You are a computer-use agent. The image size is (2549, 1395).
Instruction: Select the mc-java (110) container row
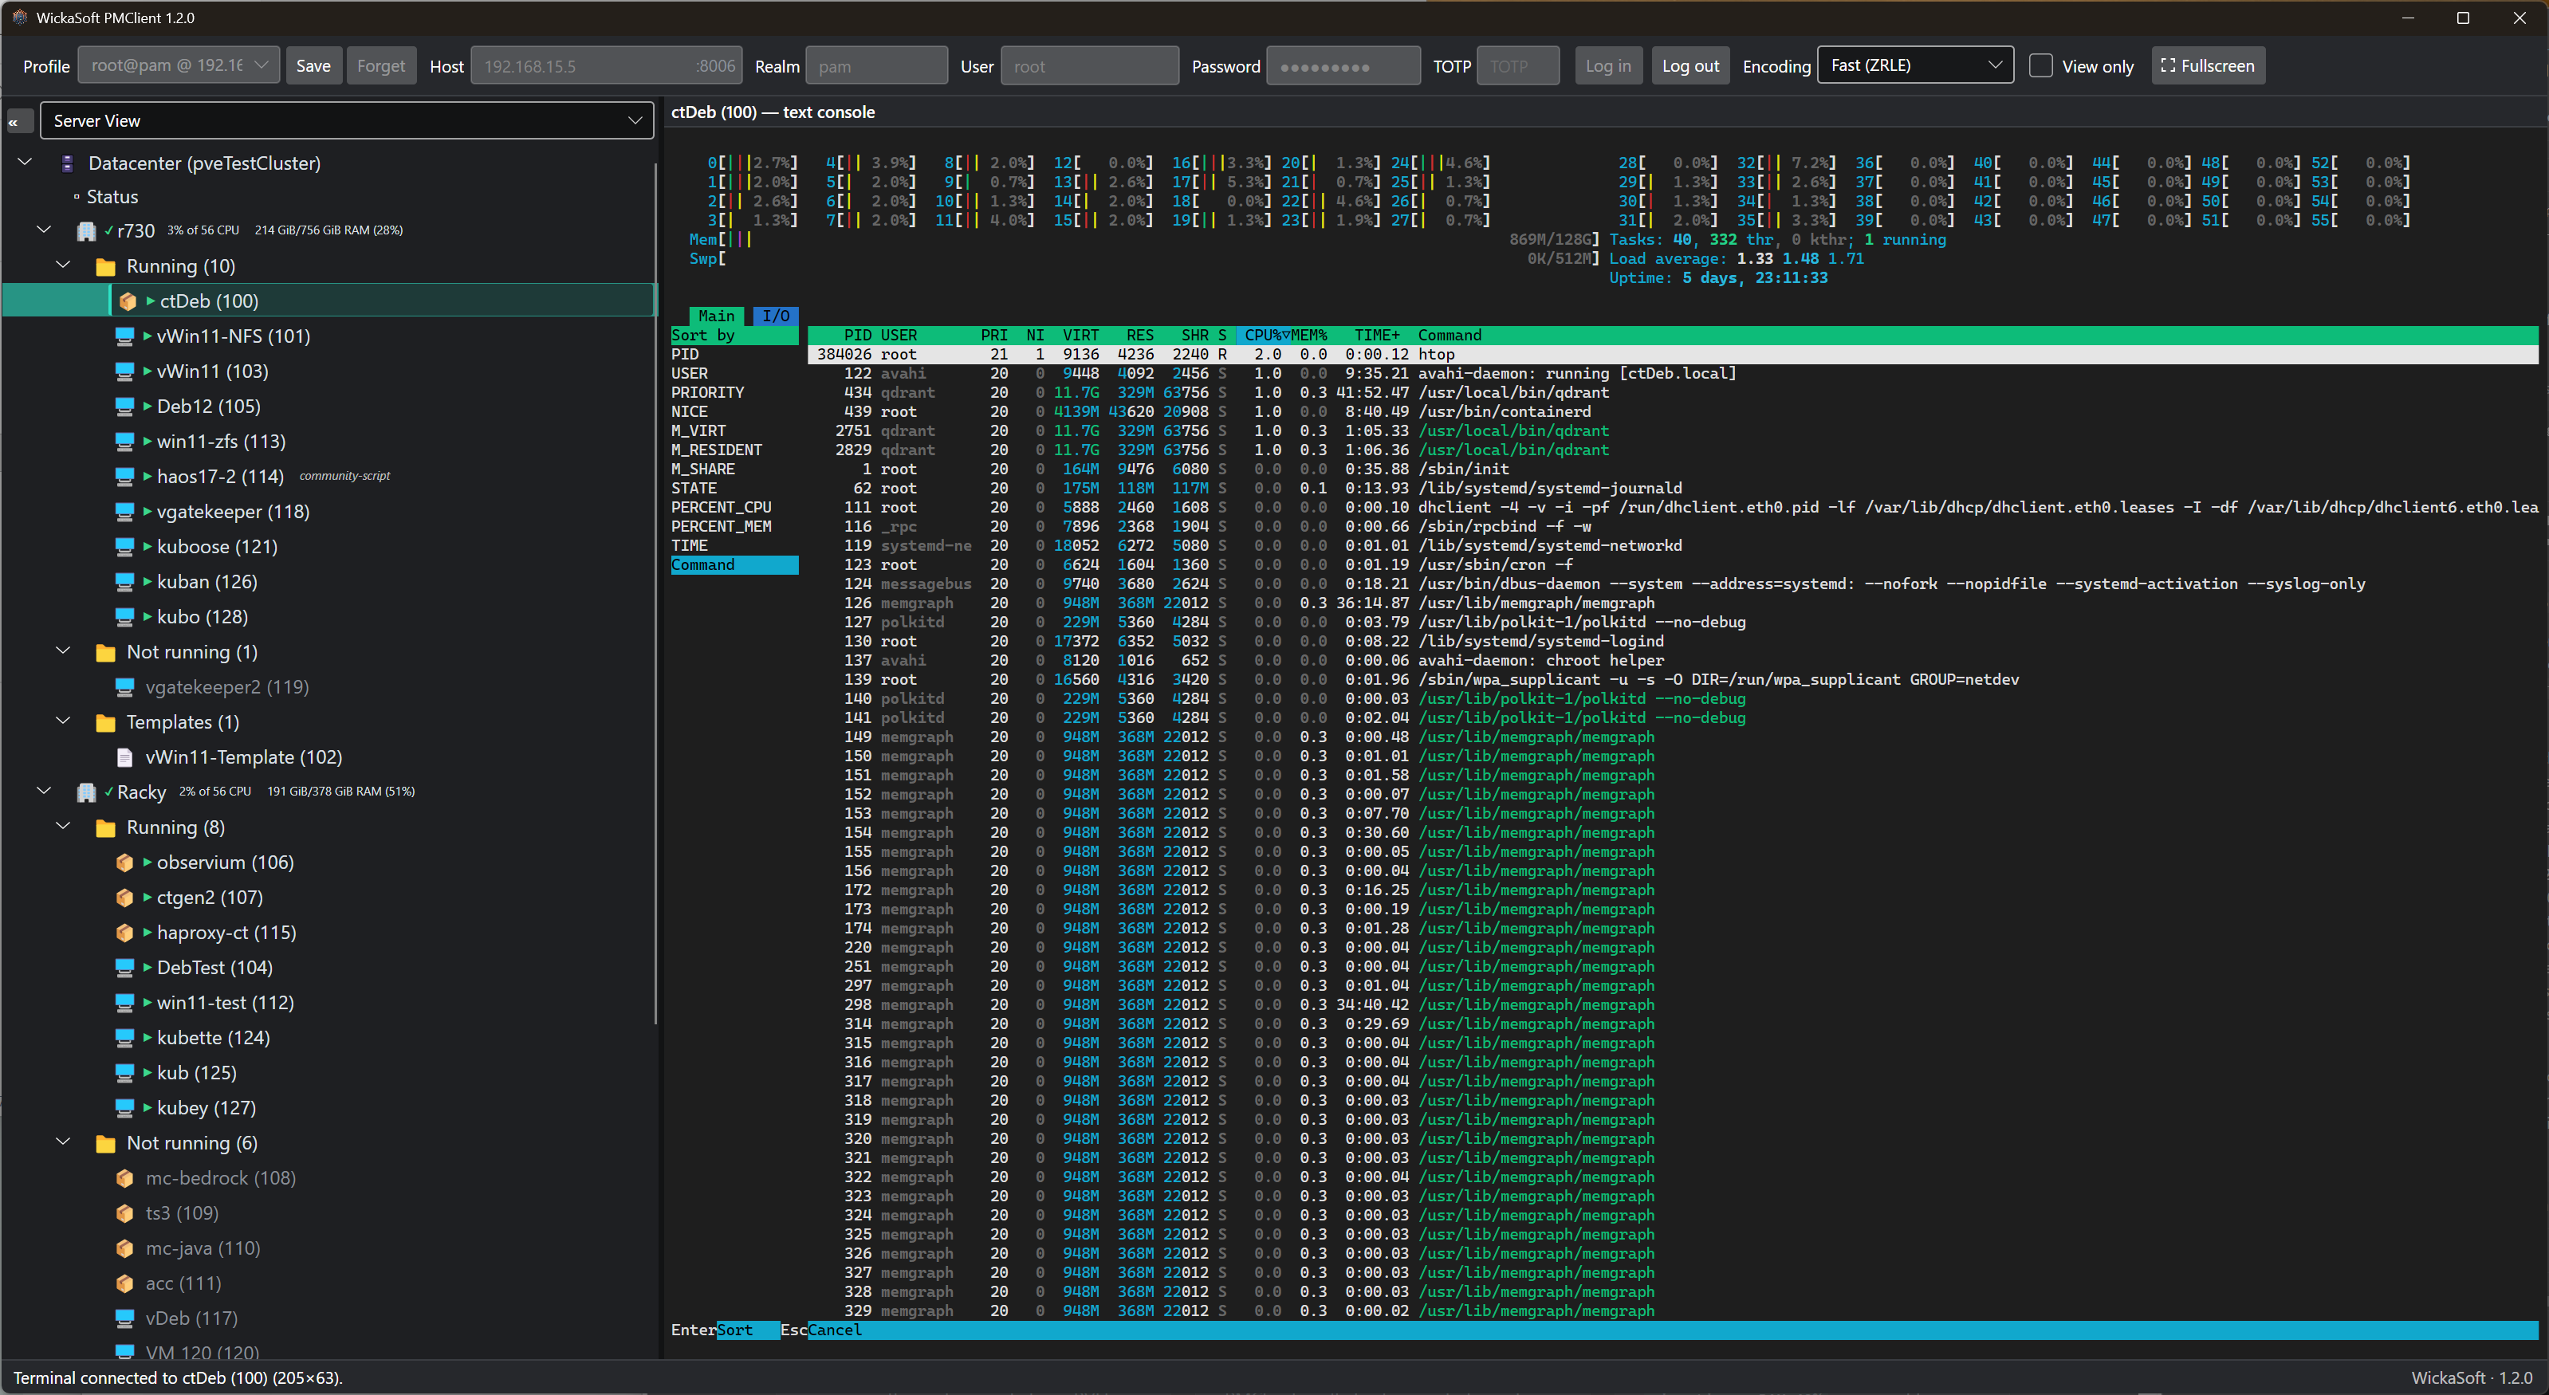tap(328, 1248)
